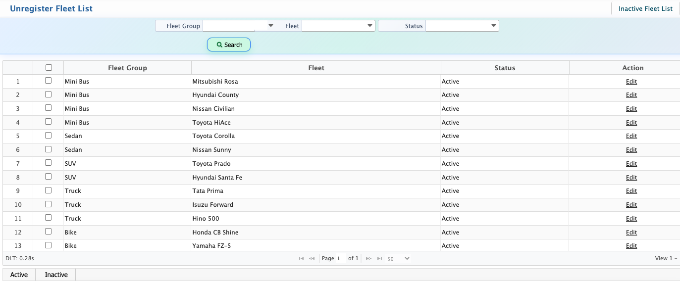Toggle select-all checkbox in table header
Viewport: 680px width, 281px height.
tap(49, 68)
